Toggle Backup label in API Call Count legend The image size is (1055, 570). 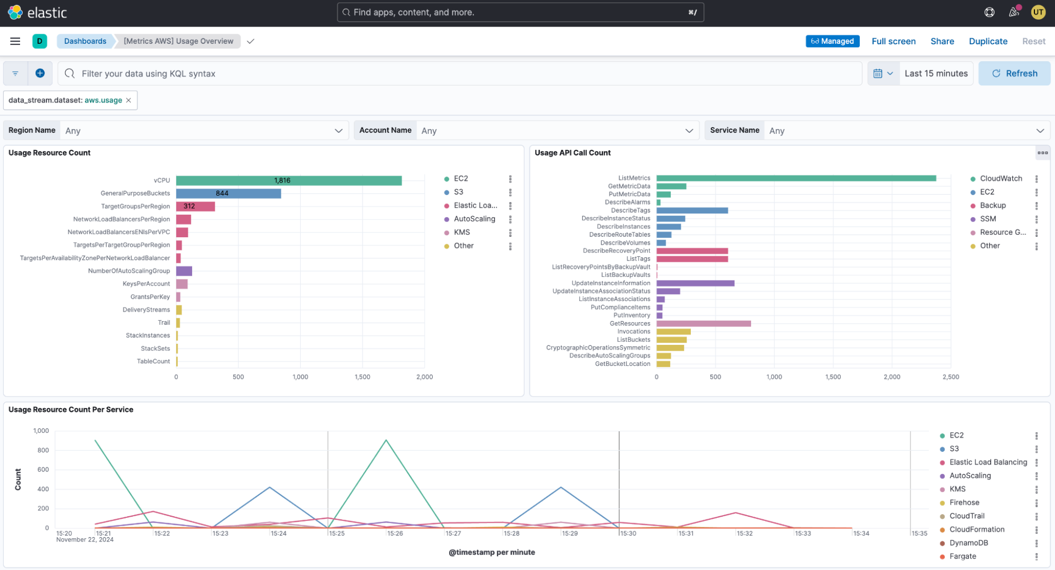click(993, 206)
